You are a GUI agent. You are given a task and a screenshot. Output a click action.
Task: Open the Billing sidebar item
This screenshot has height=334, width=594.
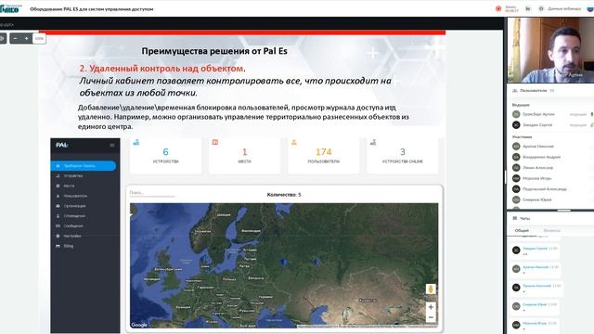click(69, 246)
